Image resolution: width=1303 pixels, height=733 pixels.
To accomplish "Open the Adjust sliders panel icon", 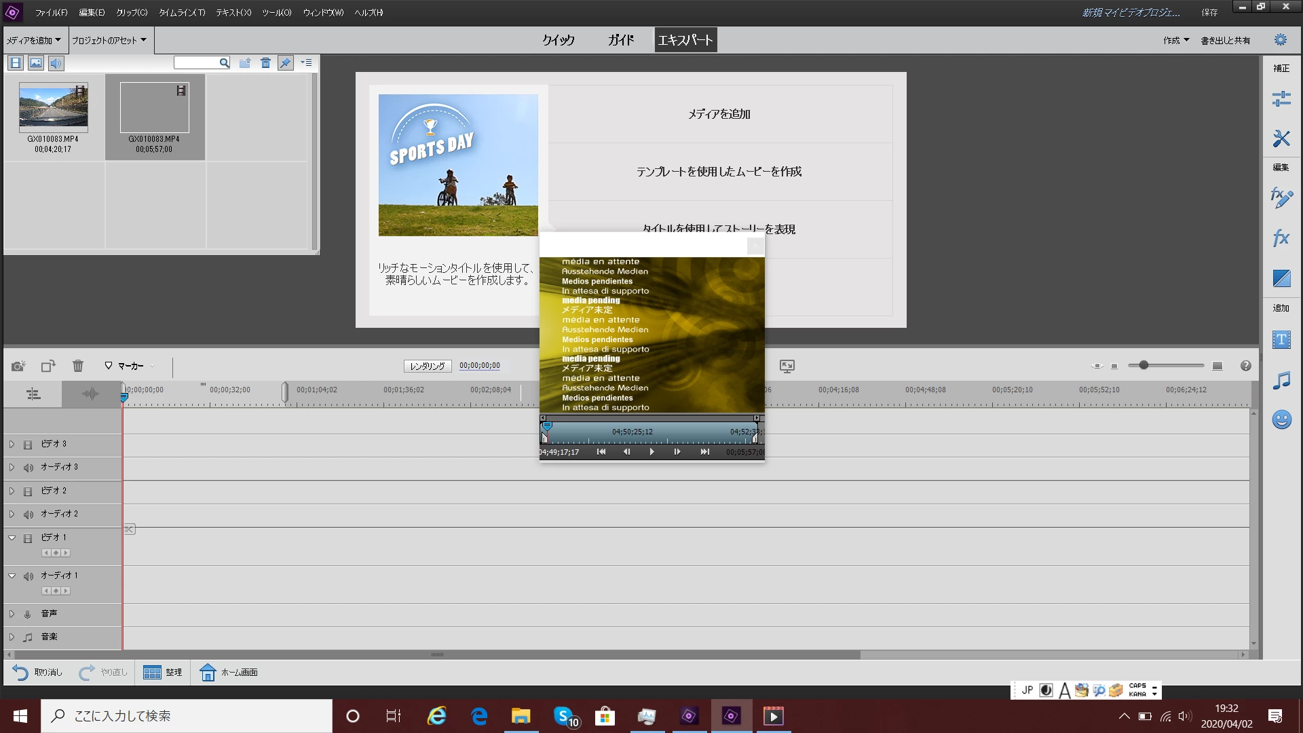I will [x=1281, y=99].
